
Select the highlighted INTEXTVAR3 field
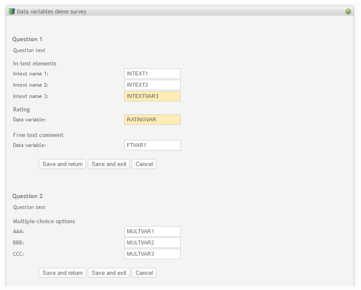(152, 96)
